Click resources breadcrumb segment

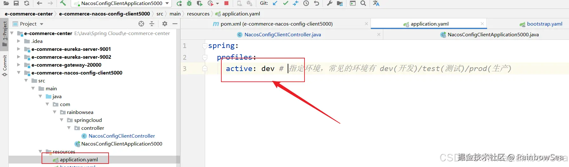(x=198, y=14)
